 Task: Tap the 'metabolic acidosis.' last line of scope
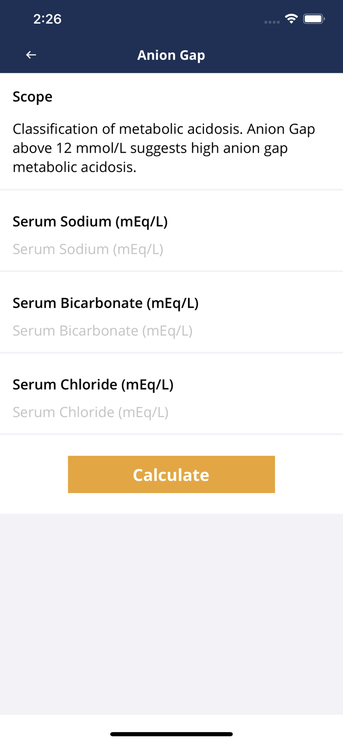click(74, 167)
